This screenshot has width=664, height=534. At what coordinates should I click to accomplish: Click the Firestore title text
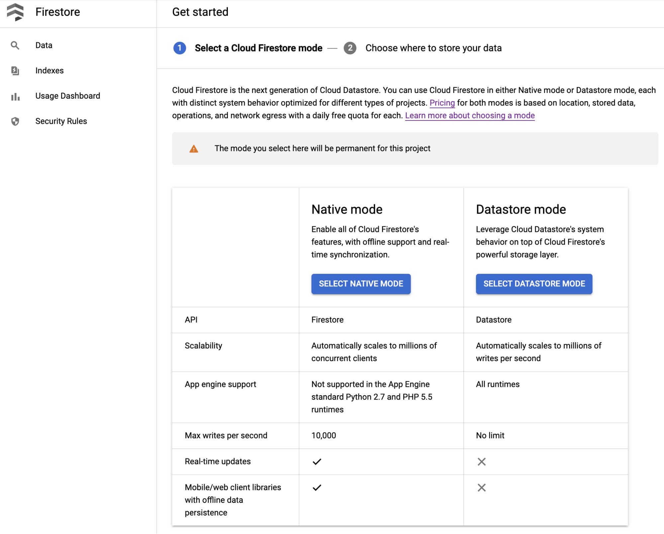coord(58,12)
